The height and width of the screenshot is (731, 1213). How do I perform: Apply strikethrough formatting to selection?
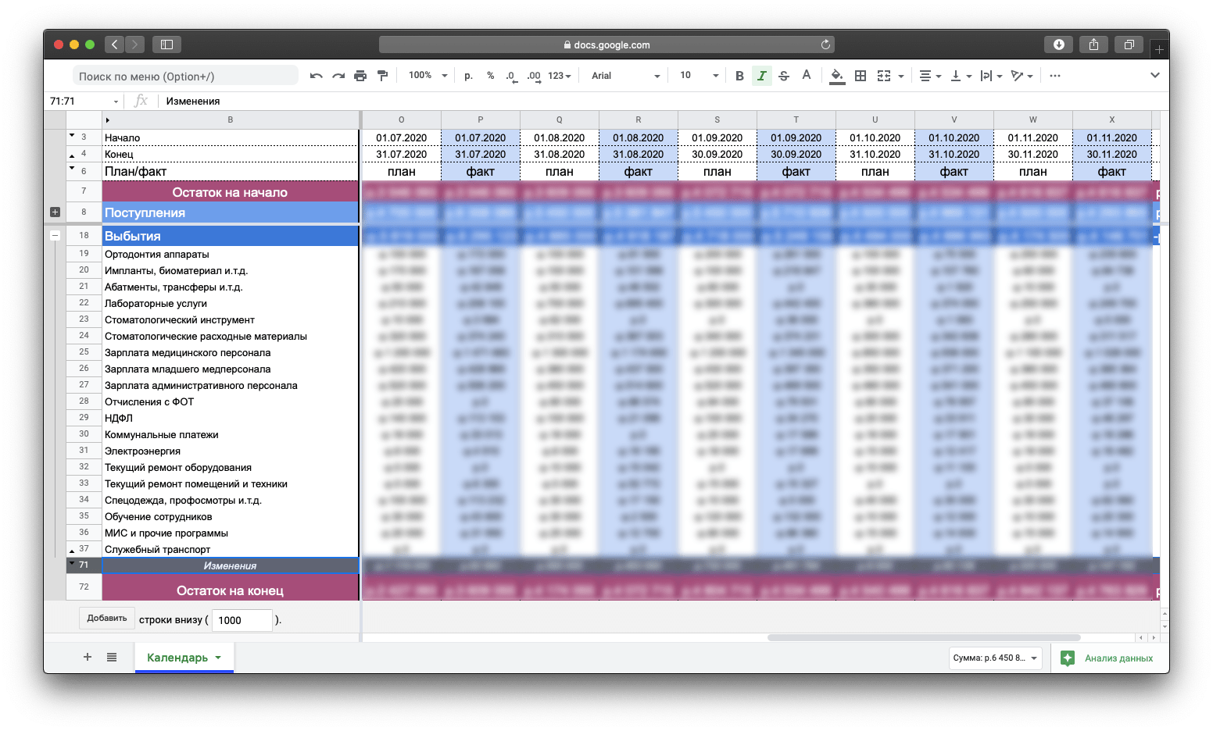click(x=784, y=76)
